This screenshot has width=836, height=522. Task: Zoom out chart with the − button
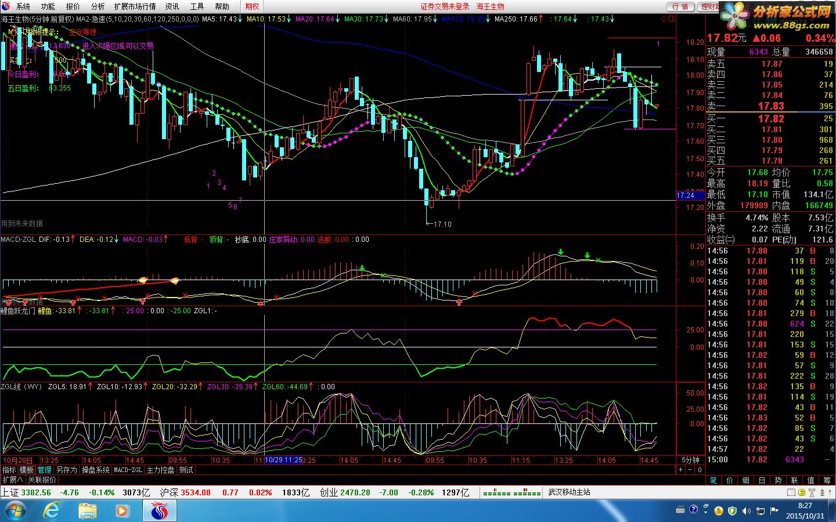point(690,470)
